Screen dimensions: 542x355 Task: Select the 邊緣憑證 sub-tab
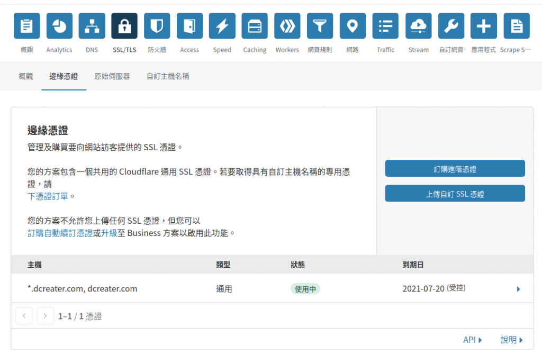coord(64,76)
